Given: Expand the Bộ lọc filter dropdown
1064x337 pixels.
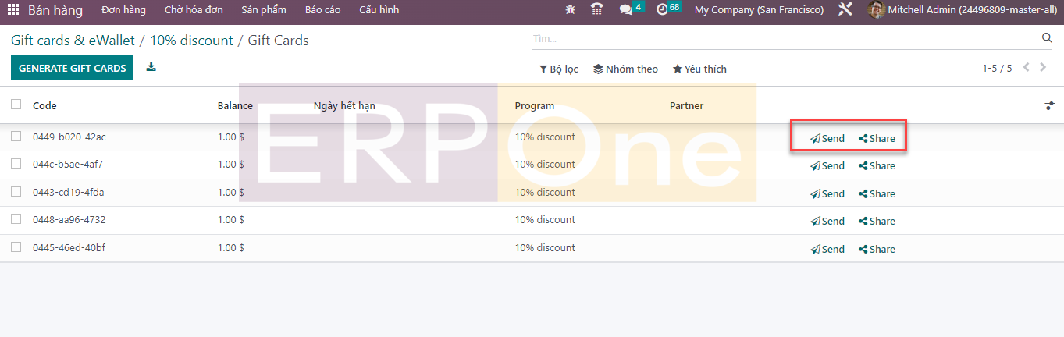Looking at the screenshot, I should point(558,69).
